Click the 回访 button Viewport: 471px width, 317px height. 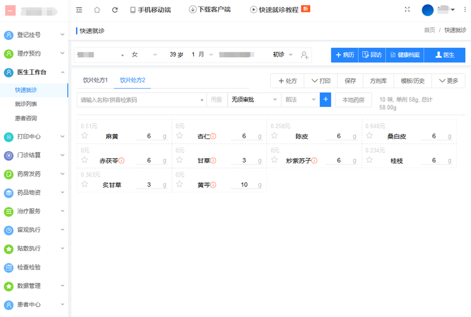point(372,55)
